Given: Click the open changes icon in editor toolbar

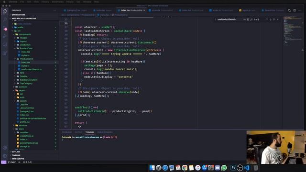Looking at the screenshot, I should point(289,11).
